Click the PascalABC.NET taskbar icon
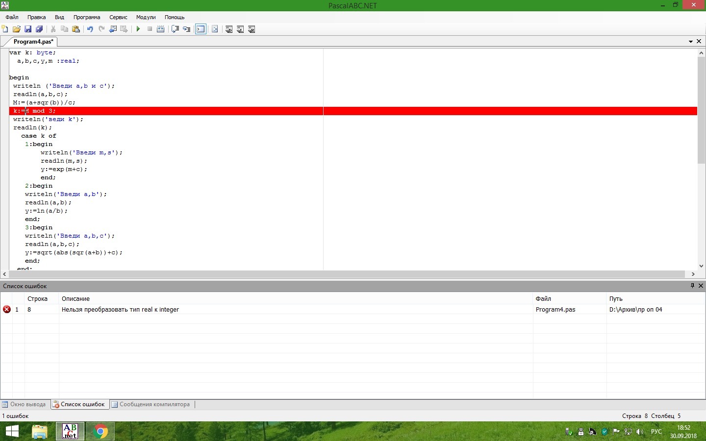The width and height of the screenshot is (706, 441). point(70,431)
